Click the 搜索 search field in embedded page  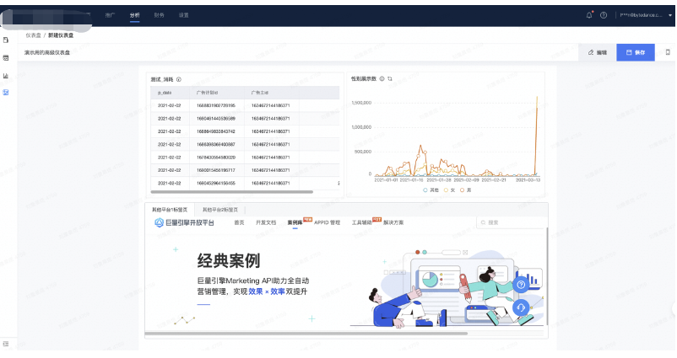click(x=510, y=222)
